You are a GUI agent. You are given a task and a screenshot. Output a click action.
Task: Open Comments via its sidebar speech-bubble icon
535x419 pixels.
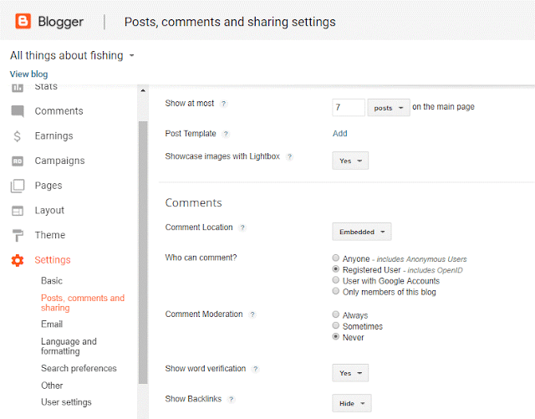point(18,111)
